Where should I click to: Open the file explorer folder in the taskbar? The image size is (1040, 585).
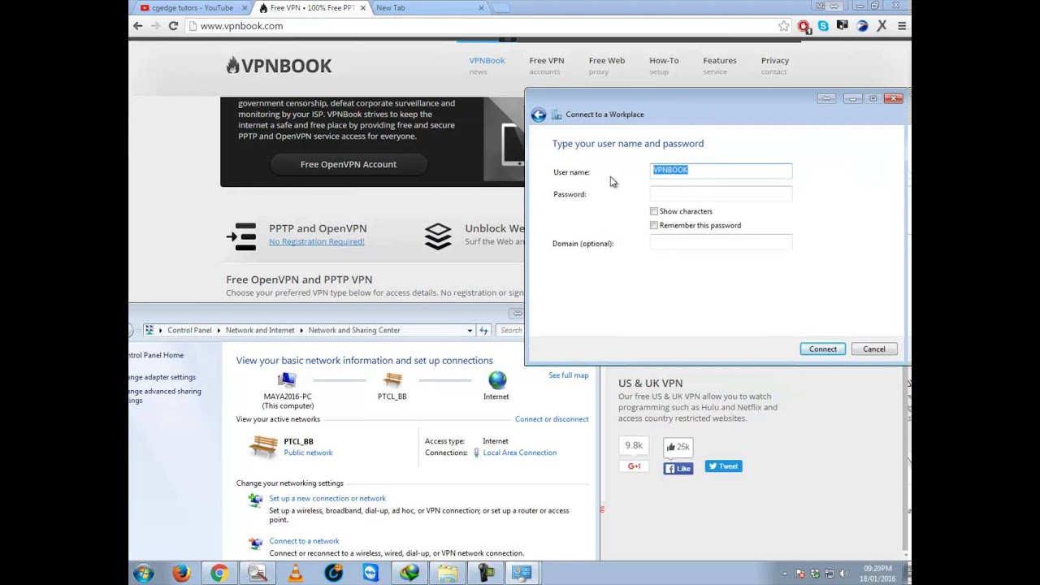click(447, 573)
